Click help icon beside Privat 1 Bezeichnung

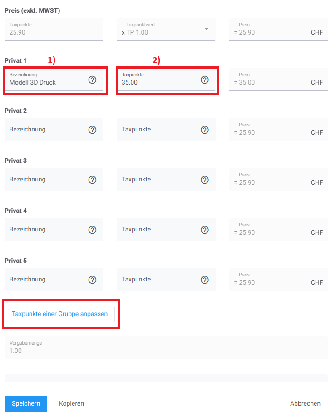(92, 80)
